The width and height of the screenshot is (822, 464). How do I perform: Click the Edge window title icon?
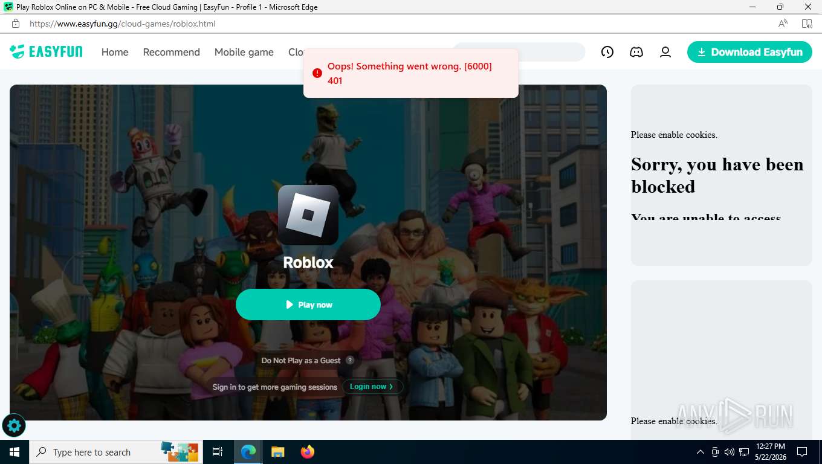coord(8,7)
